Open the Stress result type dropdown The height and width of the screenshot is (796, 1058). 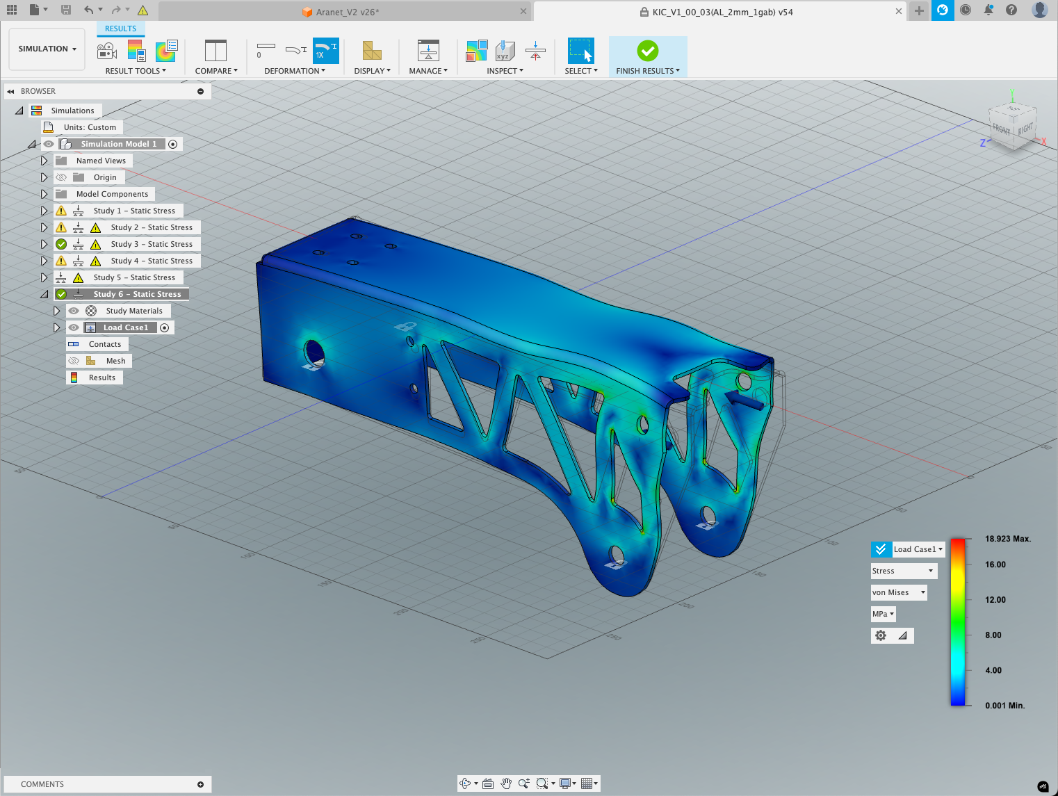click(x=903, y=571)
